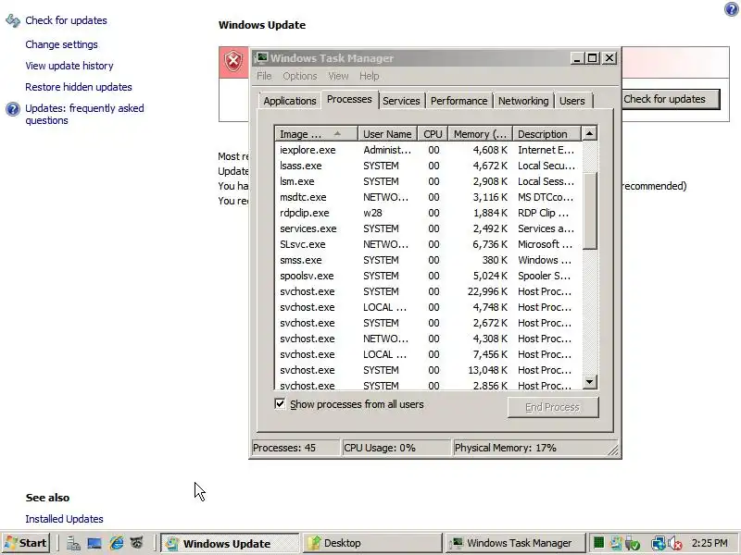Switch to the Users tab
This screenshot has height=555, width=741.
[x=572, y=101]
